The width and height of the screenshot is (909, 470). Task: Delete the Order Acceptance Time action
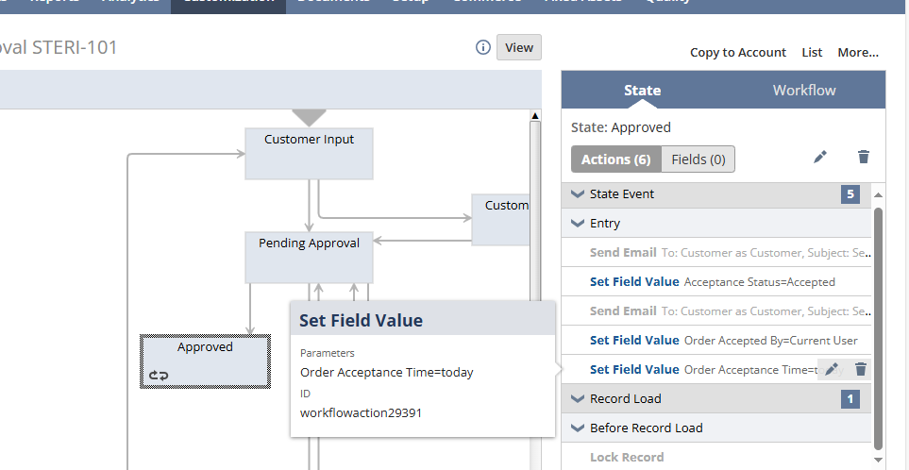tap(860, 370)
